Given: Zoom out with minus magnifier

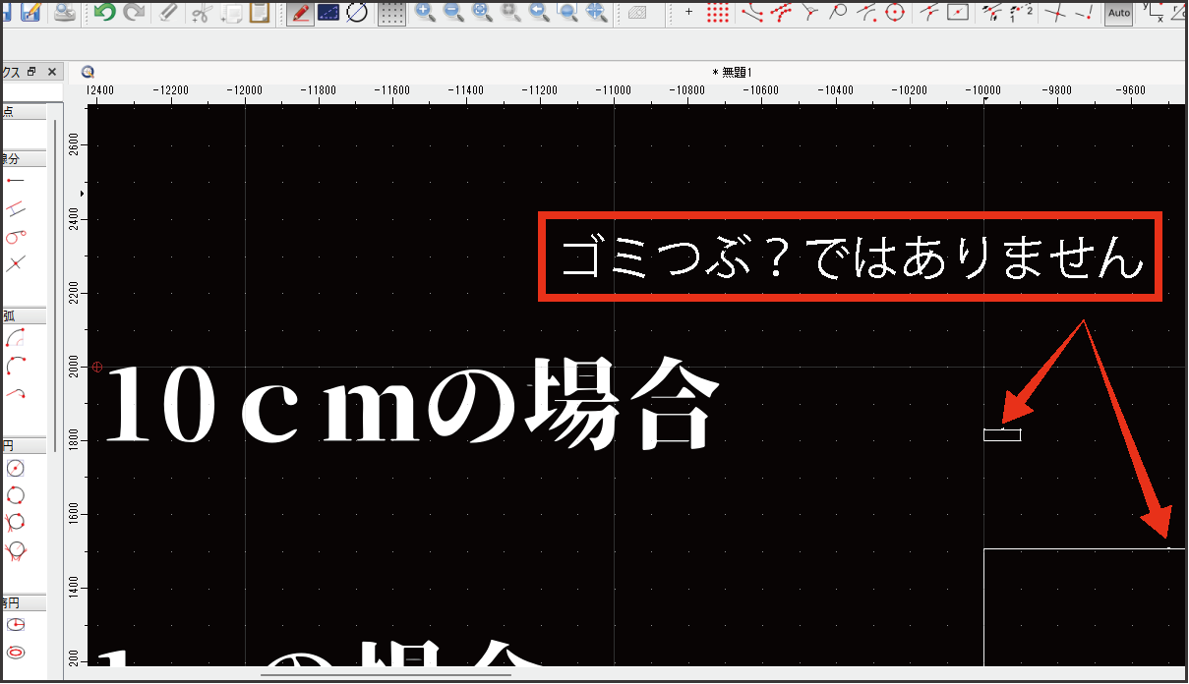Looking at the screenshot, I should point(453,13).
